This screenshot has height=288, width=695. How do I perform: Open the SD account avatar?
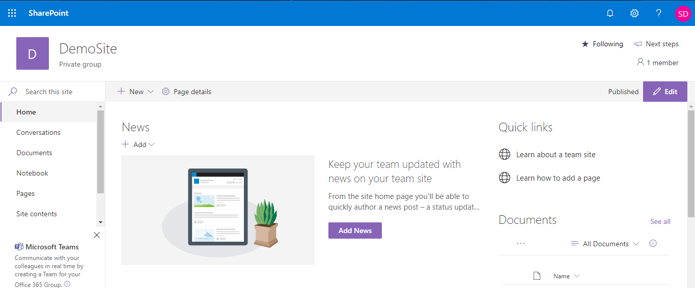(683, 13)
